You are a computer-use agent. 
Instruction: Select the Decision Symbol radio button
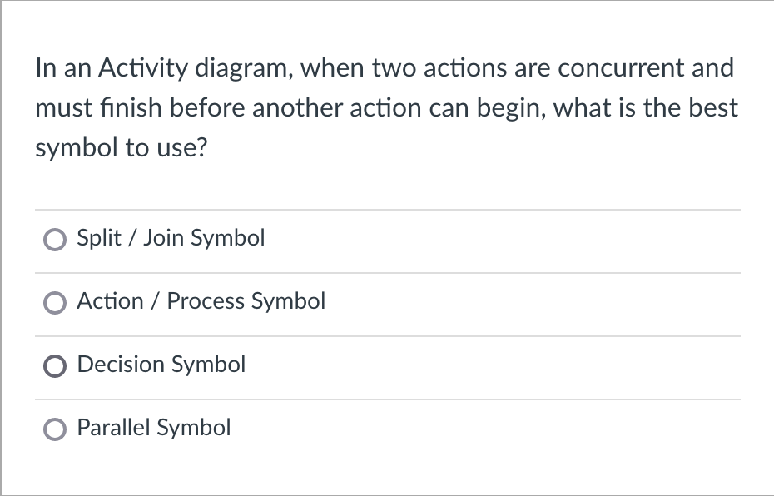(54, 365)
